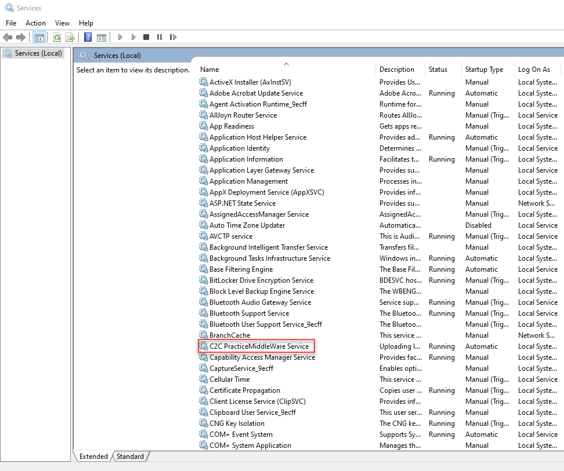
Task: Select Block Level Backup Engine Service name
Action: click(262, 291)
